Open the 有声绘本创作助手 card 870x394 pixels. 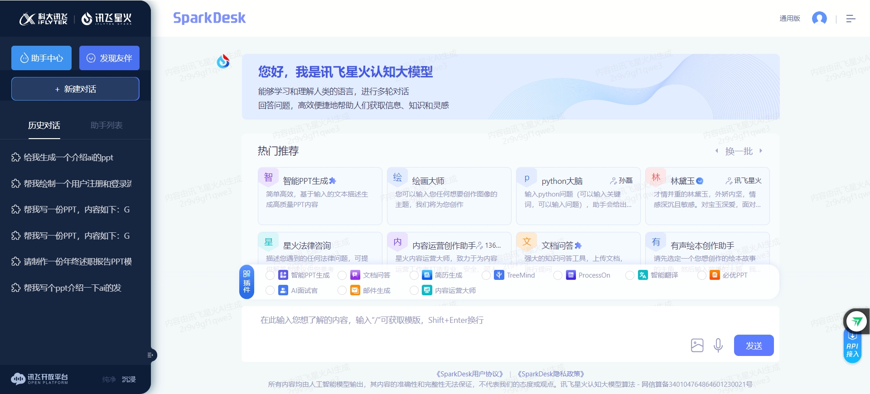[707, 248]
